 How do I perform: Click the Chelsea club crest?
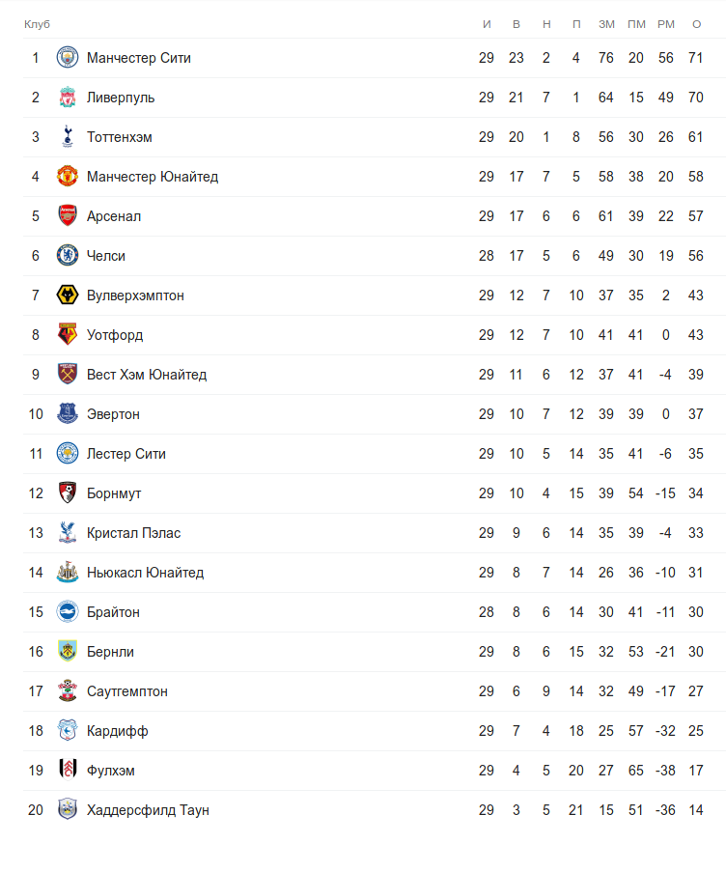67,256
